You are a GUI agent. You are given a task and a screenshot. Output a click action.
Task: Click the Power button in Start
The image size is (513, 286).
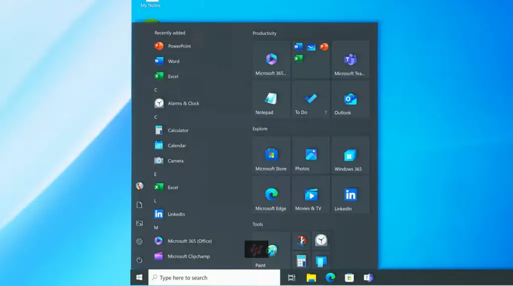139,260
